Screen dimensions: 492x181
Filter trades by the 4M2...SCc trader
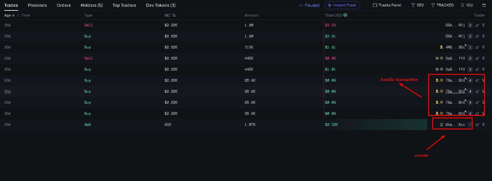click(483, 47)
